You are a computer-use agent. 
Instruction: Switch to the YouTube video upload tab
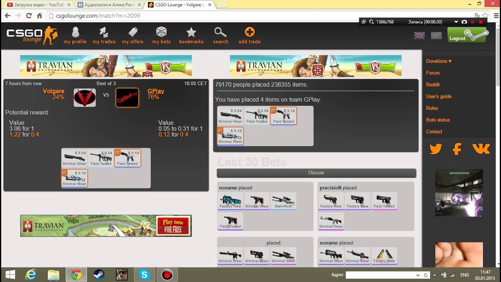[x=38, y=5]
